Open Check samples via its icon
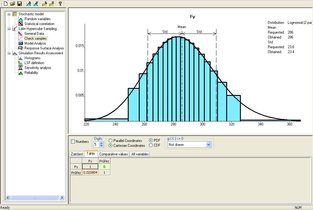This screenshot has width=313, height=210. [x=20, y=38]
